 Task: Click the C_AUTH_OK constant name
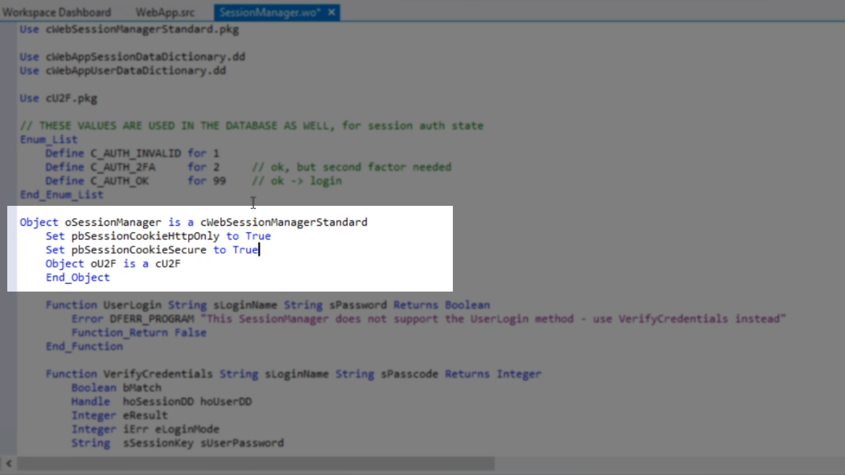(x=119, y=181)
